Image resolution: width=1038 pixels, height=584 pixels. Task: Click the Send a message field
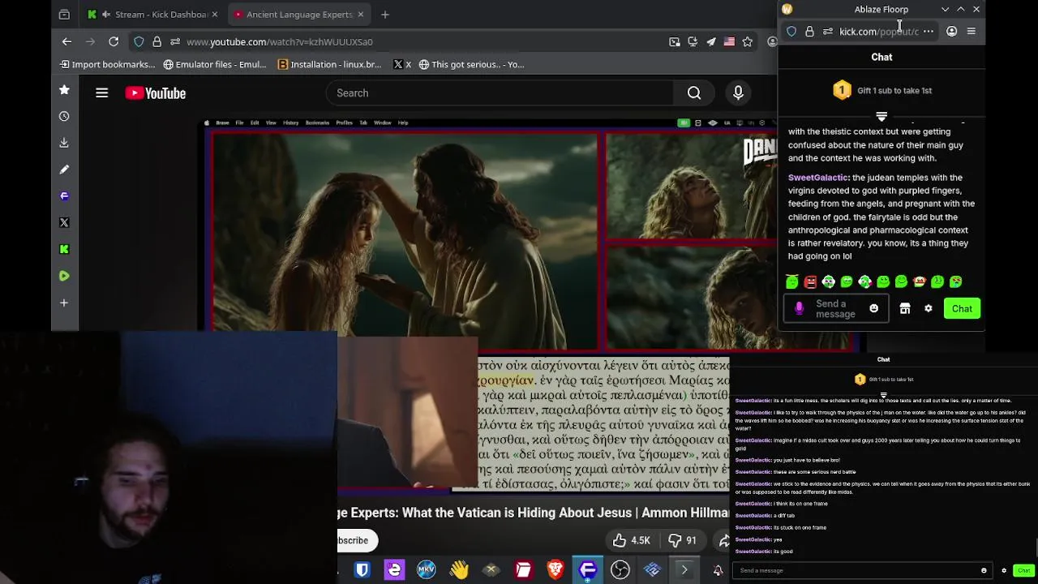(x=835, y=309)
